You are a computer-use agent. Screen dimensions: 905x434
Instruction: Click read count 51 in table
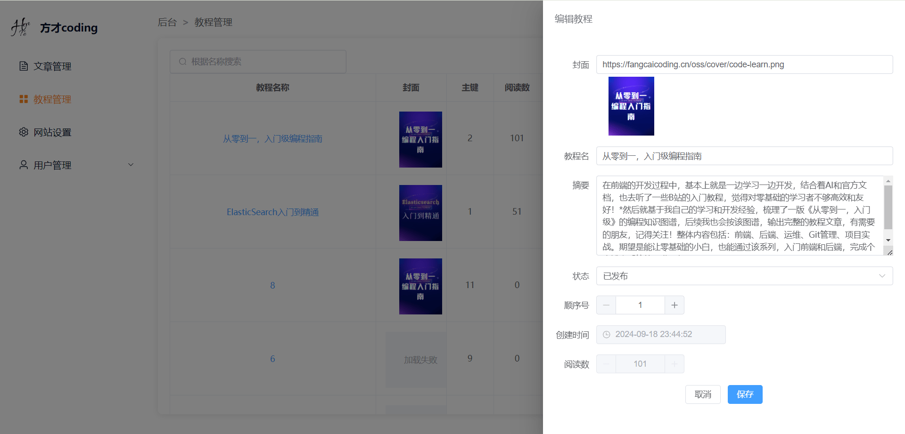click(517, 211)
